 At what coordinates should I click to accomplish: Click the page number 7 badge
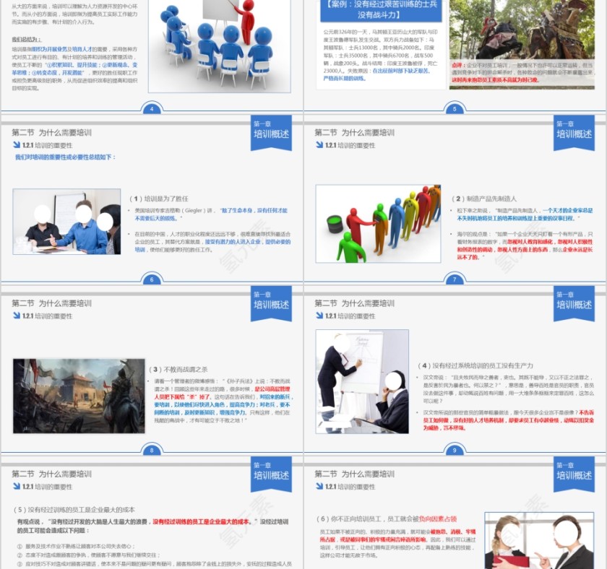point(455,279)
